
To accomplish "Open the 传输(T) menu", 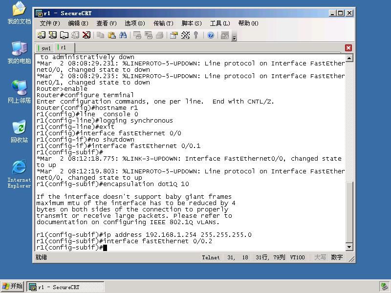I will (x=163, y=23).
